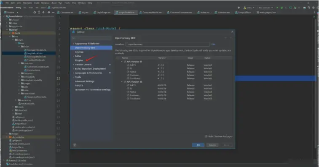
Task: Click the Settings dialog search magnifier icon
Action: tap(74, 38)
